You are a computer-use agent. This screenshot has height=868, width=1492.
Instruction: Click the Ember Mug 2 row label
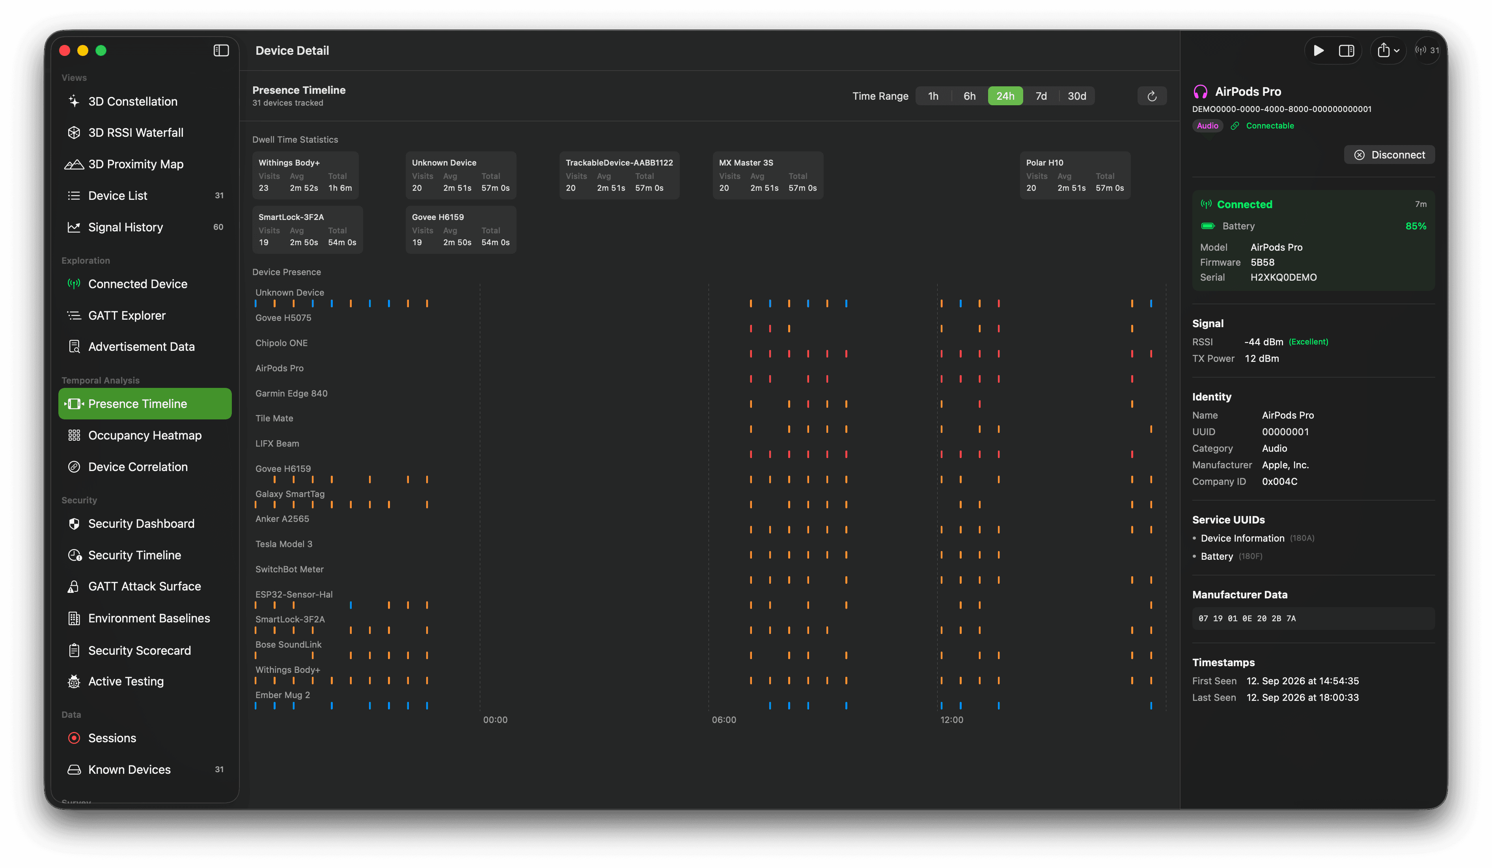(x=282, y=695)
